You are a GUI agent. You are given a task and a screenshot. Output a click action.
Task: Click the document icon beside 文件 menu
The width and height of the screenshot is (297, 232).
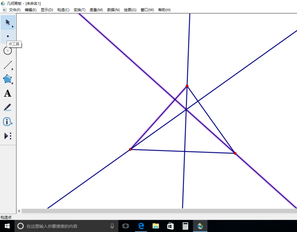click(x=5, y=10)
